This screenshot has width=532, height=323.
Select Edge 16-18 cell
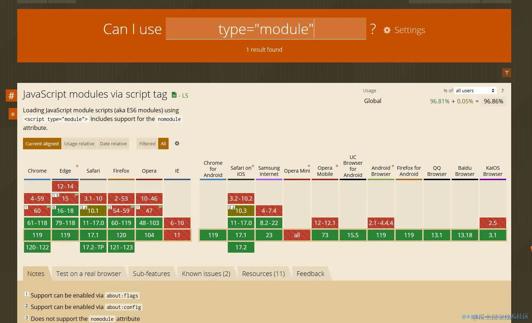pos(65,211)
